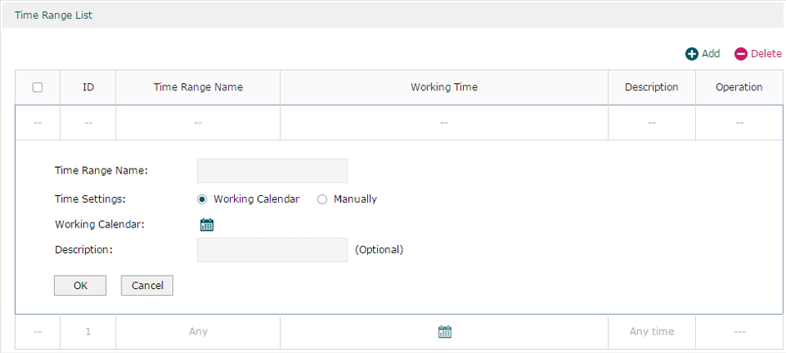This screenshot has width=786, height=353.
Task: Open the Working Calendar picker icon
Action: [x=207, y=224]
